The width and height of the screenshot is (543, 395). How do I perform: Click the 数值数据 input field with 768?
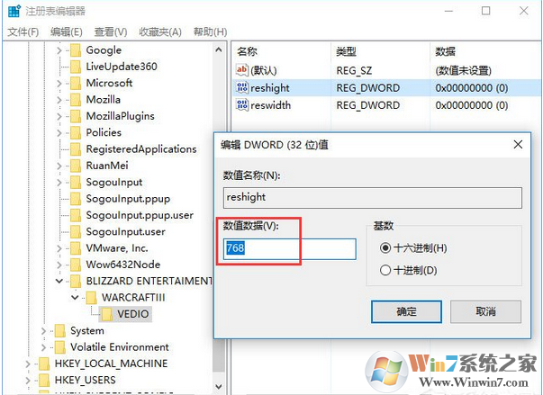coord(289,248)
